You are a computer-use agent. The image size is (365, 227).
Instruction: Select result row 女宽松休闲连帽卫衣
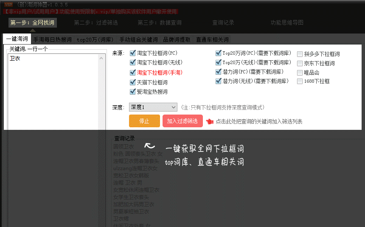coord(136,190)
